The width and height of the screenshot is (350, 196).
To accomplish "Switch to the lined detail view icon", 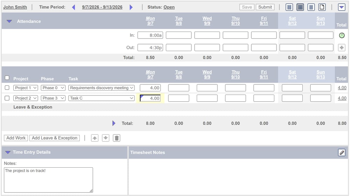I will click(311, 7).
